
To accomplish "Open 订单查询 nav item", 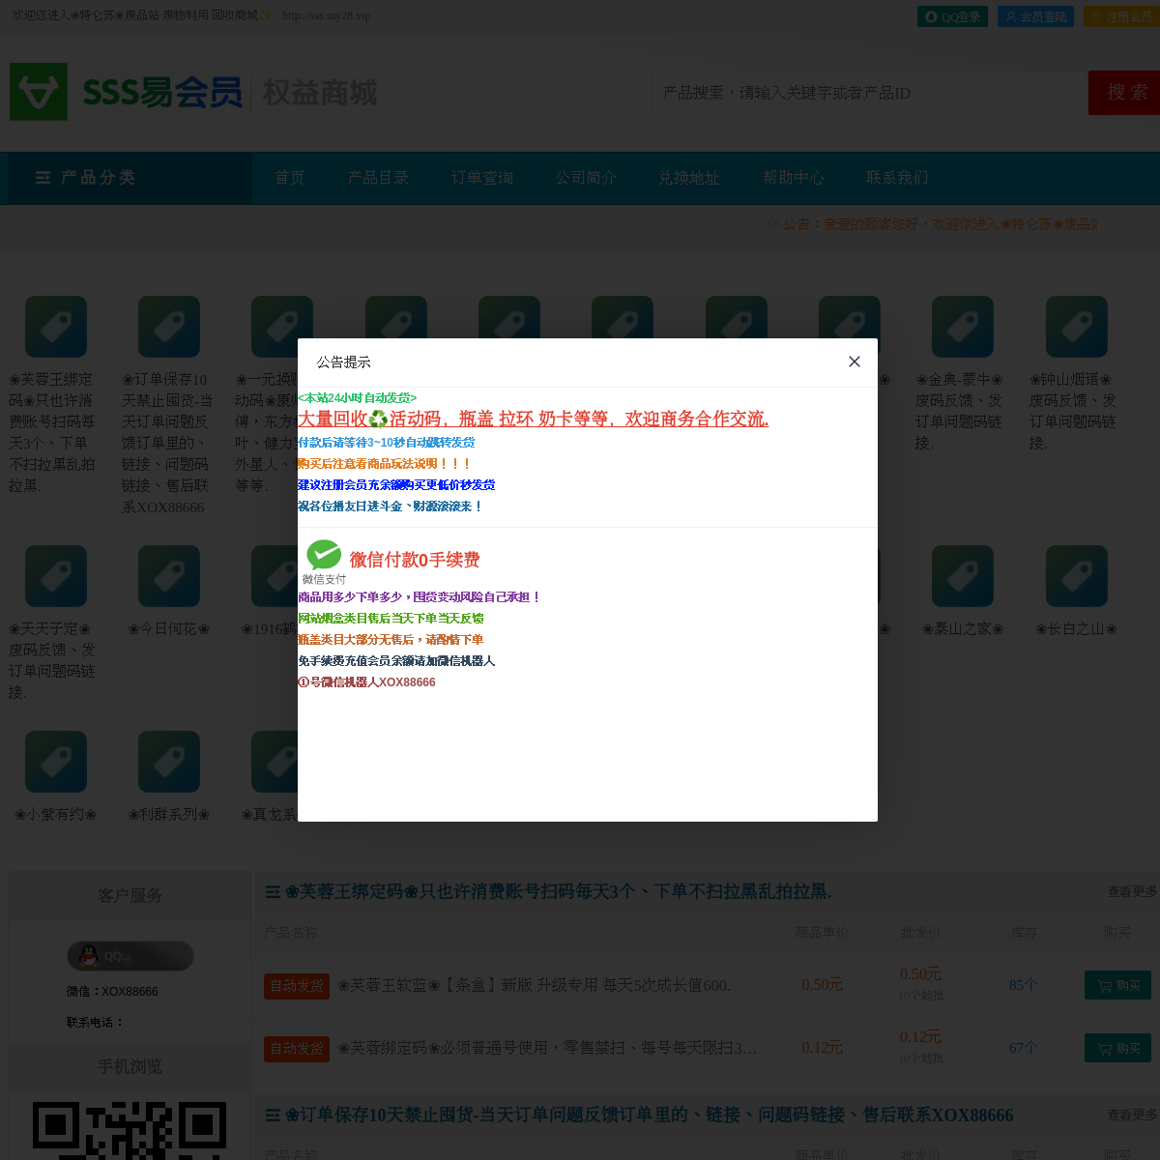I will 482,178.
